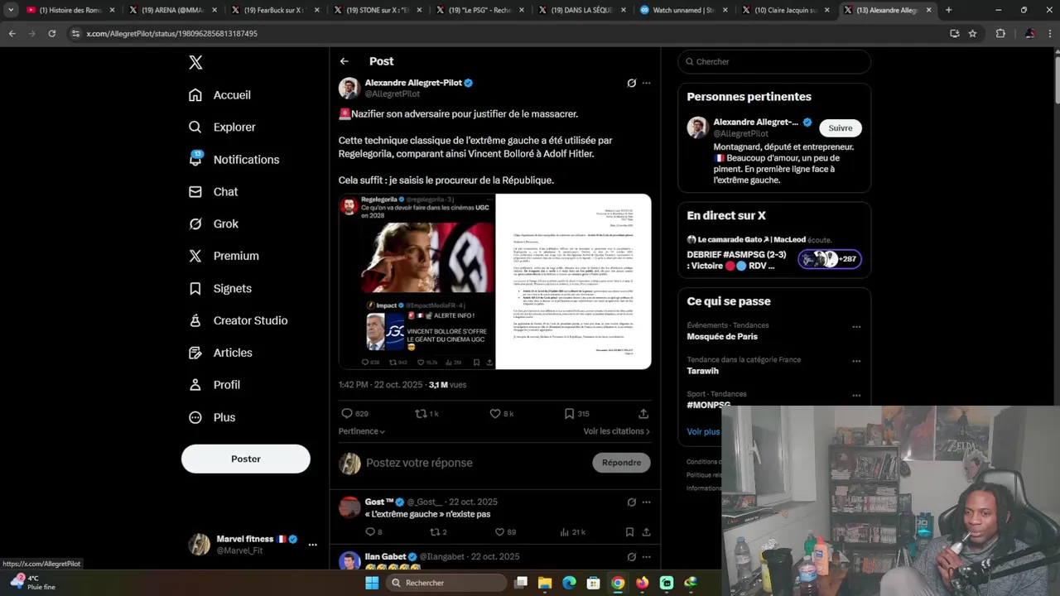Open Grok icon on main post
1060x596 pixels.
click(x=631, y=83)
